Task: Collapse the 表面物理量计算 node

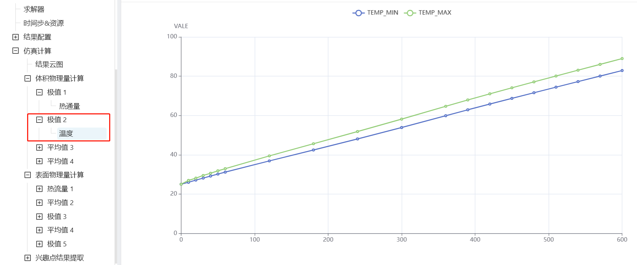Action: point(27,175)
